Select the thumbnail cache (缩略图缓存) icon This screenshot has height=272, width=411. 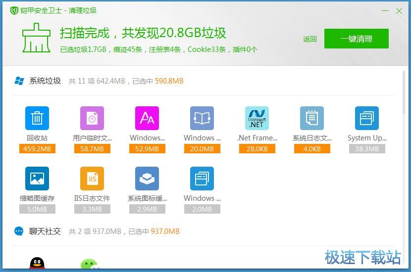click(37, 179)
